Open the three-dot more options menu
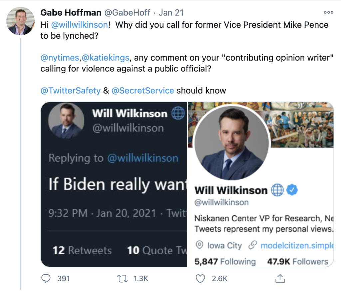Image resolution: width=341 pixels, height=295 pixels. point(328,12)
